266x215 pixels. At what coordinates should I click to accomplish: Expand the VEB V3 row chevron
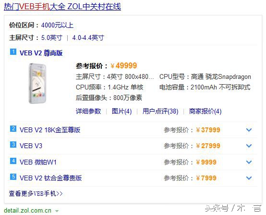[249, 146]
